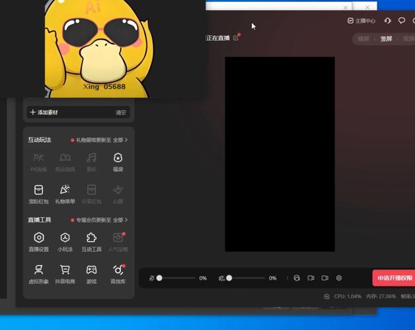Click 添加素材 add material button
The height and width of the screenshot is (330, 415).
tap(44, 112)
